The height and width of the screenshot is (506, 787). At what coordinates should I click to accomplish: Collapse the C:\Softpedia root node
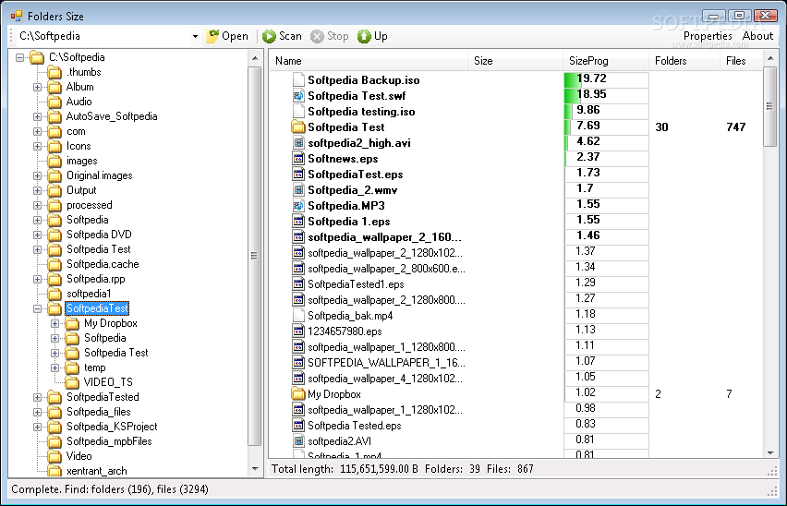pyautogui.click(x=20, y=57)
